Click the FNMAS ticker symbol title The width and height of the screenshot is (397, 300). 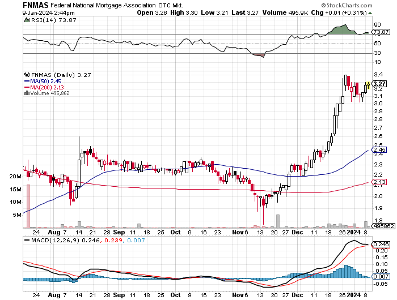click(35, 5)
